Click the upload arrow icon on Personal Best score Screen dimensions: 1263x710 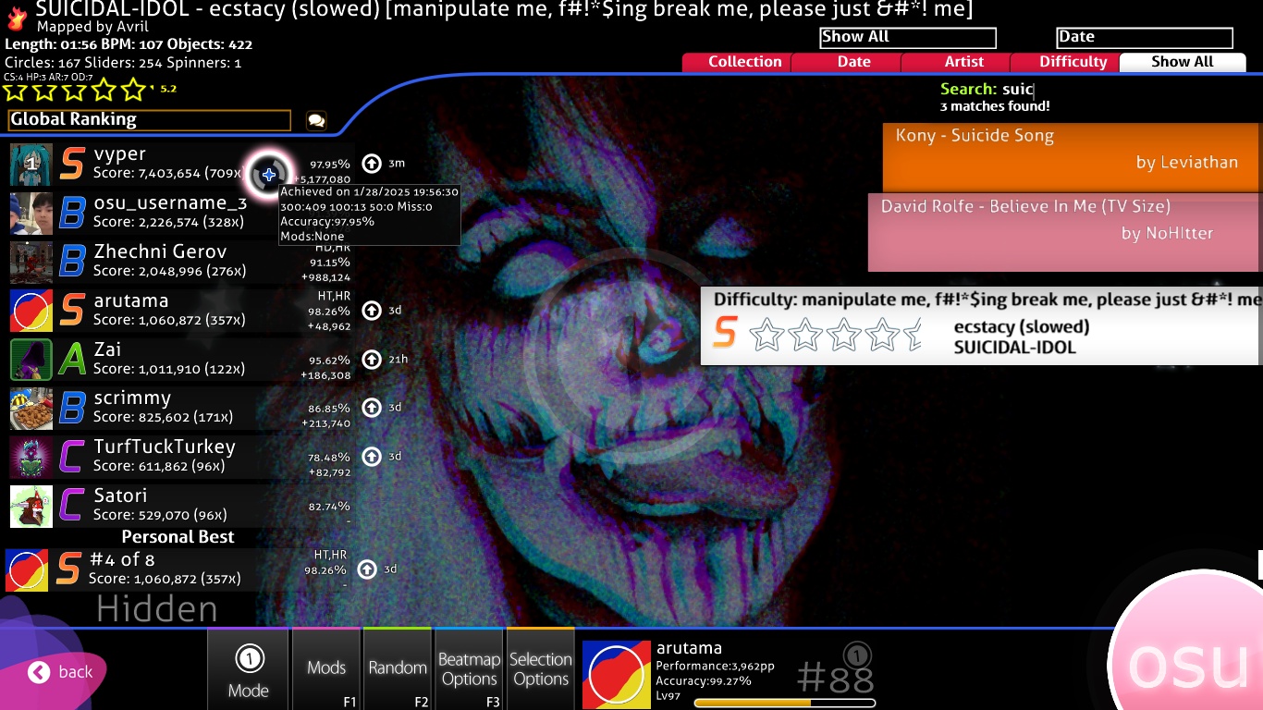pos(367,569)
